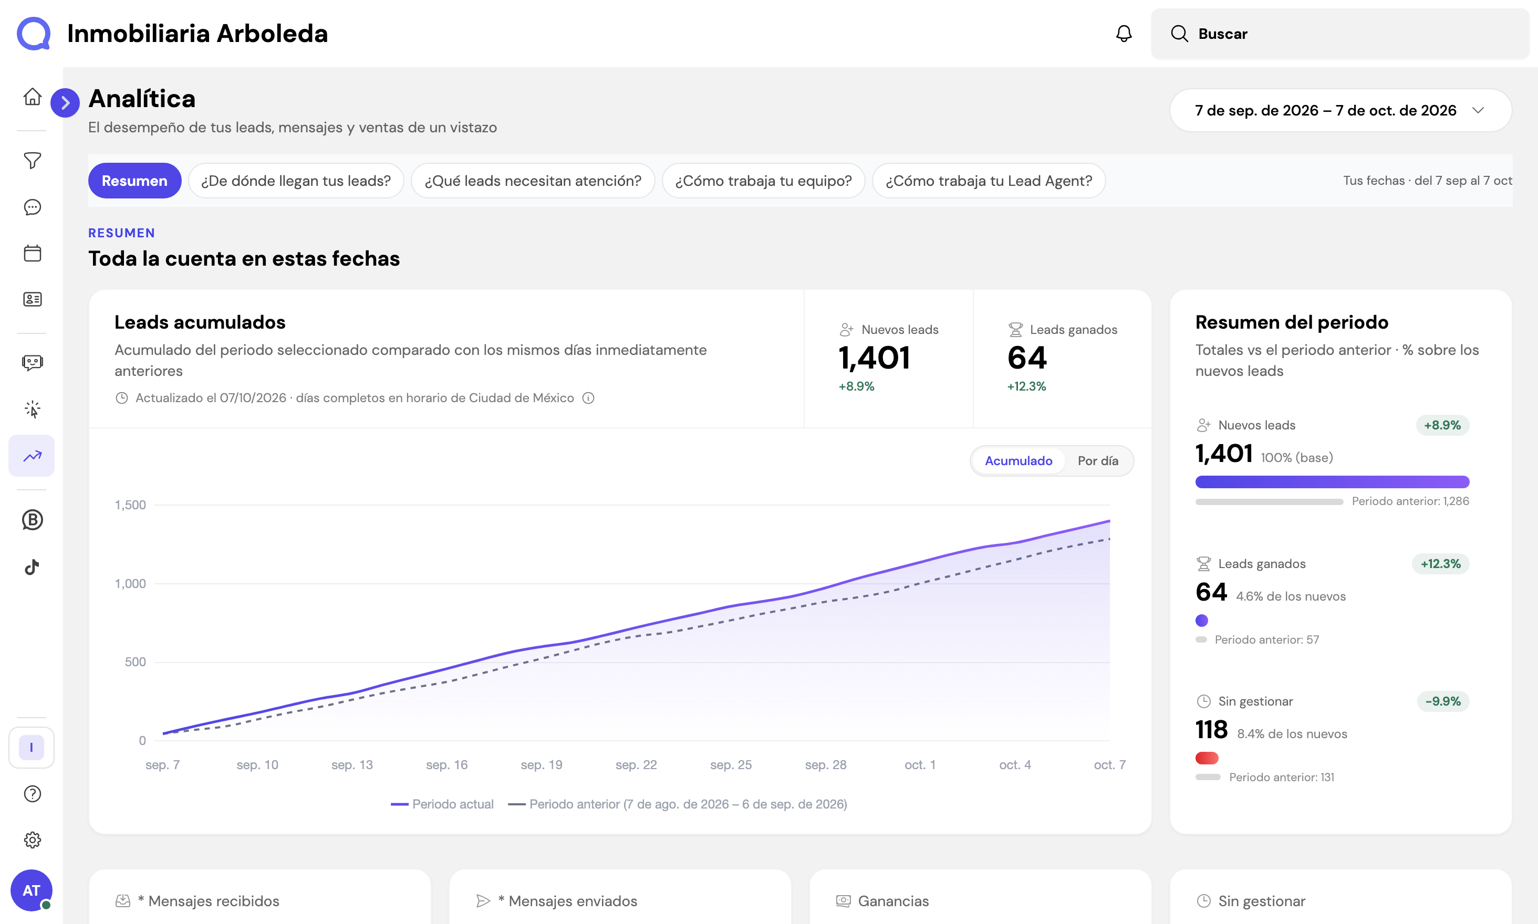Open the ¿Cómo trabaja tu equipo? tab
1538x924 pixels.
tap(763, 181)
